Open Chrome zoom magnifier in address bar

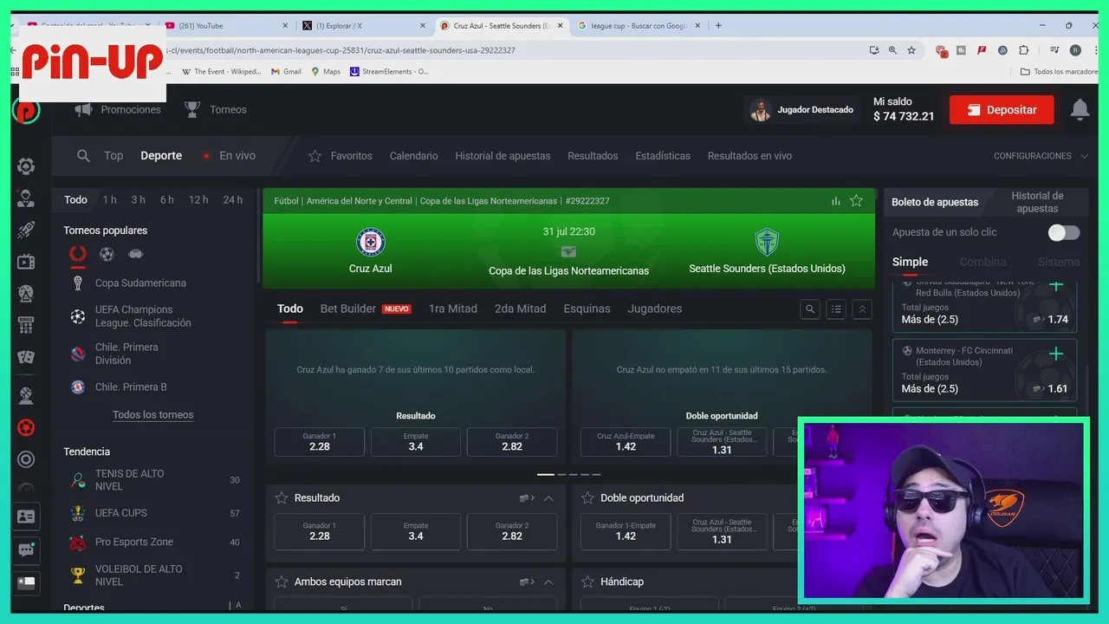click(x=892, y=50)
